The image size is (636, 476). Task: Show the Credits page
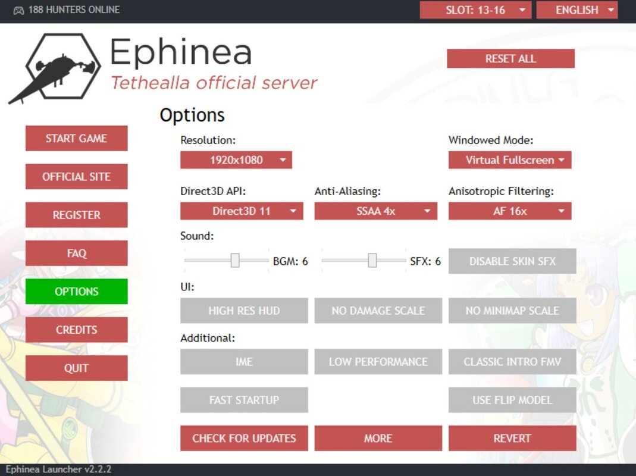[76, 330]
